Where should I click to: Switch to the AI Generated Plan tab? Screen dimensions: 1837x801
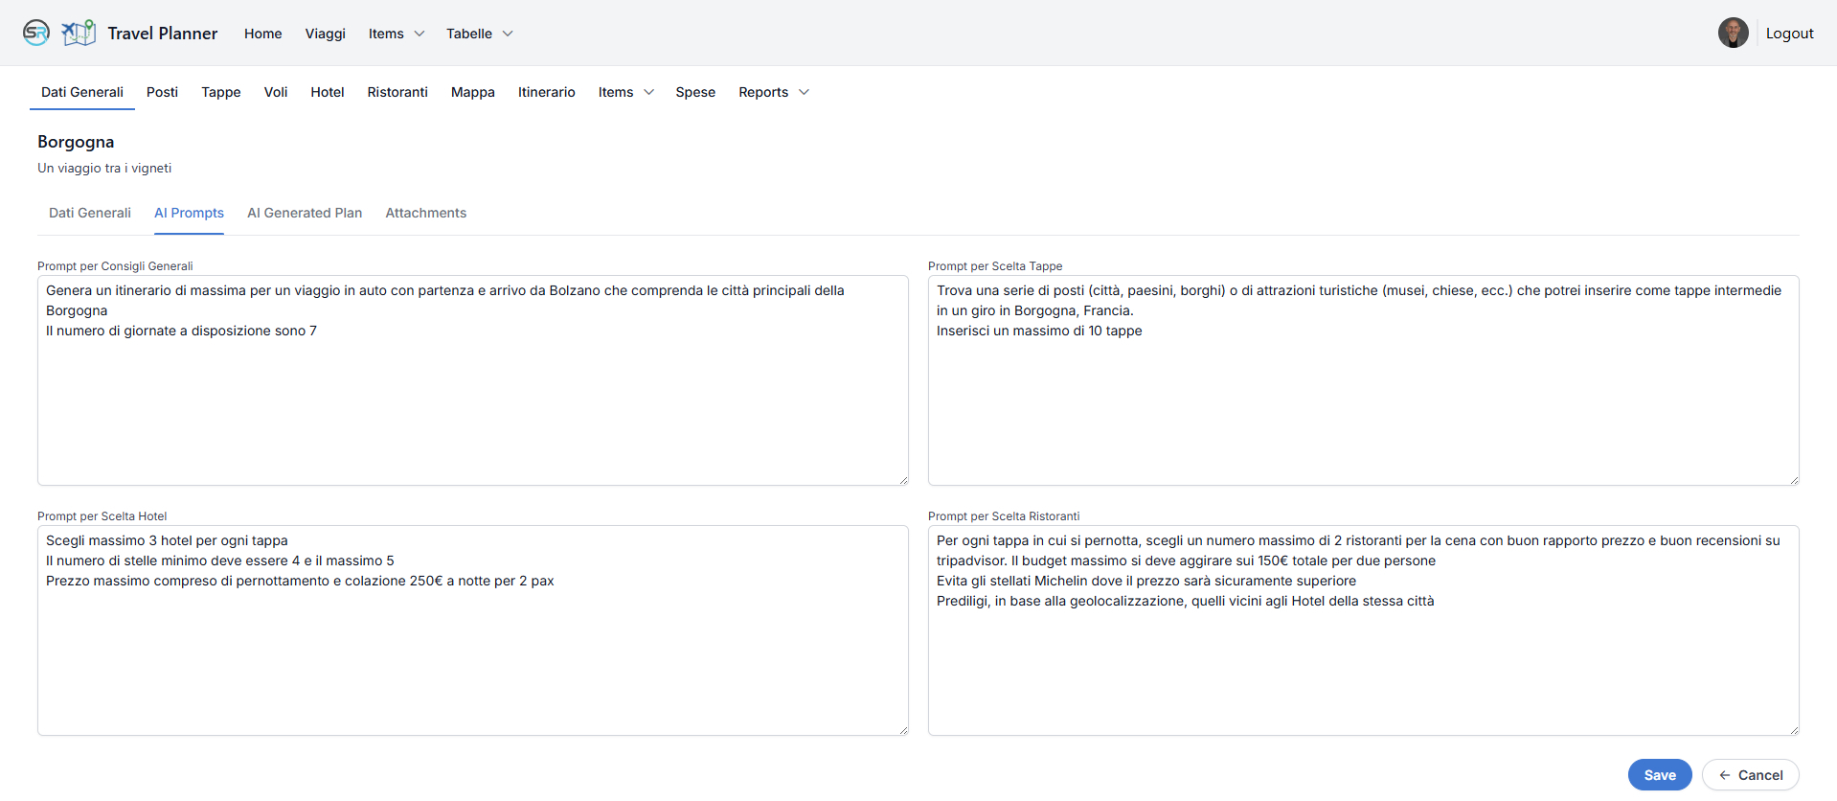(x=305, y=213)
